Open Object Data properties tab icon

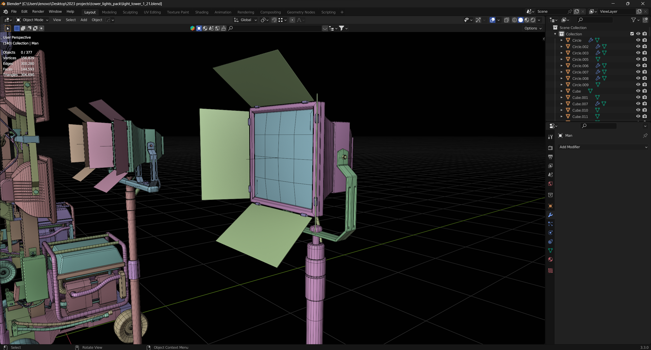pos(550,251)
